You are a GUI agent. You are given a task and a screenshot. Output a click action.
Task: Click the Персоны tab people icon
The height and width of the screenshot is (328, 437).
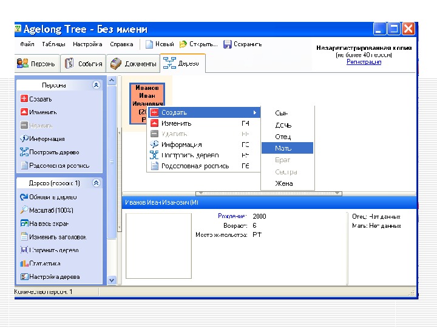[x=22, y=63]
